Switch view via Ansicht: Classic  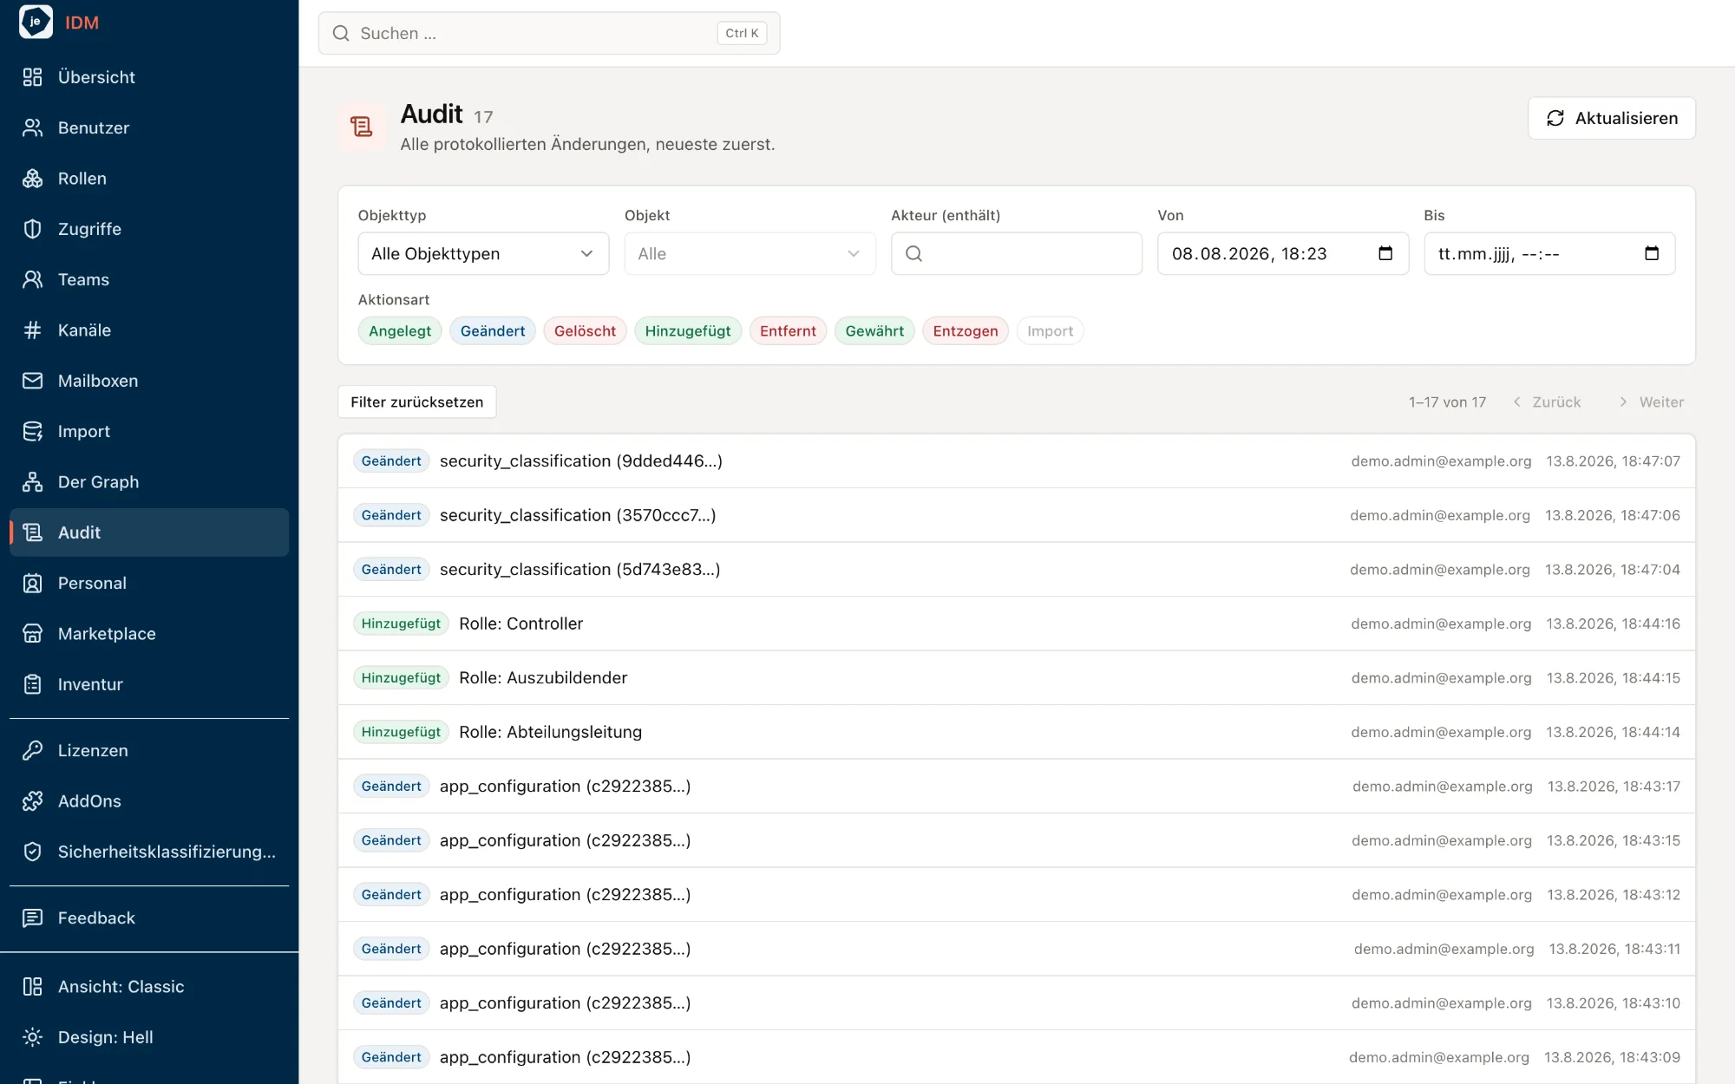[149, 987]
